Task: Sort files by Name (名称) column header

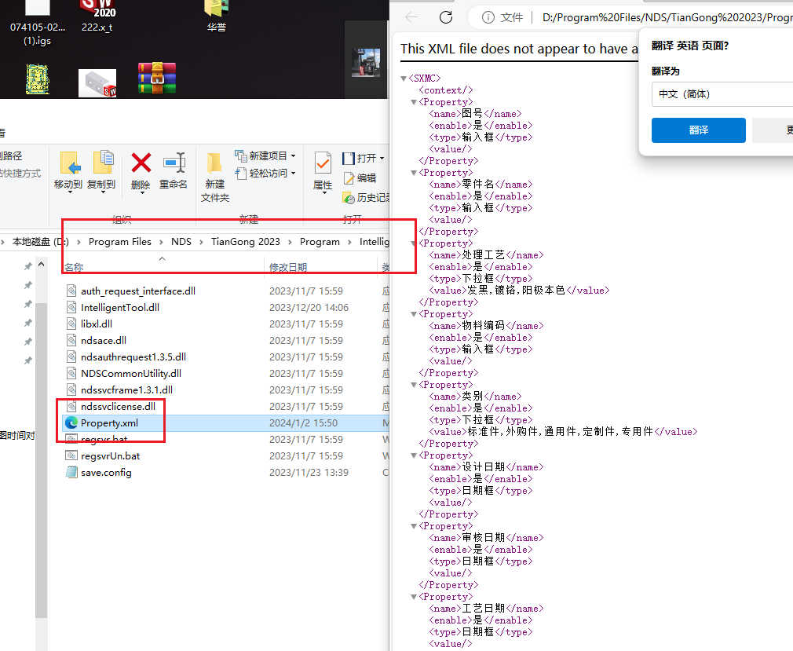Action: [75, 267]
